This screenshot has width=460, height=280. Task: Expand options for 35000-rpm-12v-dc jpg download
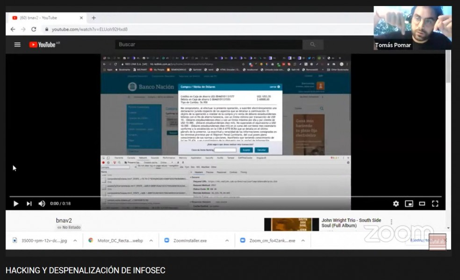coord(75,240)
